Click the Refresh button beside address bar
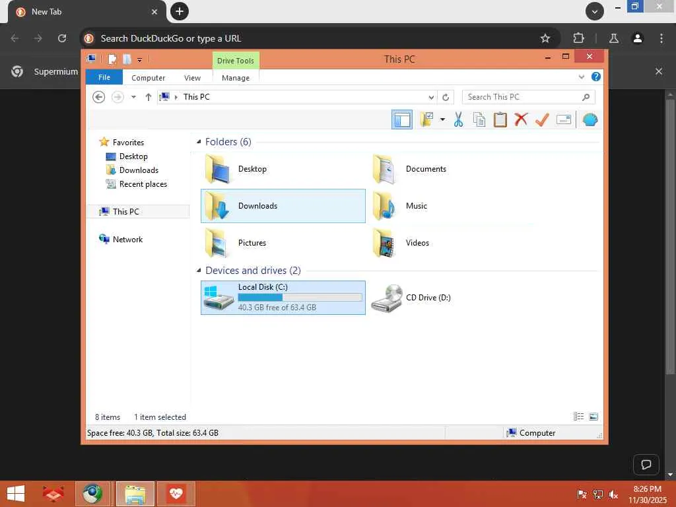This screenshot has height=507, width=676. pyautogui.click(x=446, y=98)
